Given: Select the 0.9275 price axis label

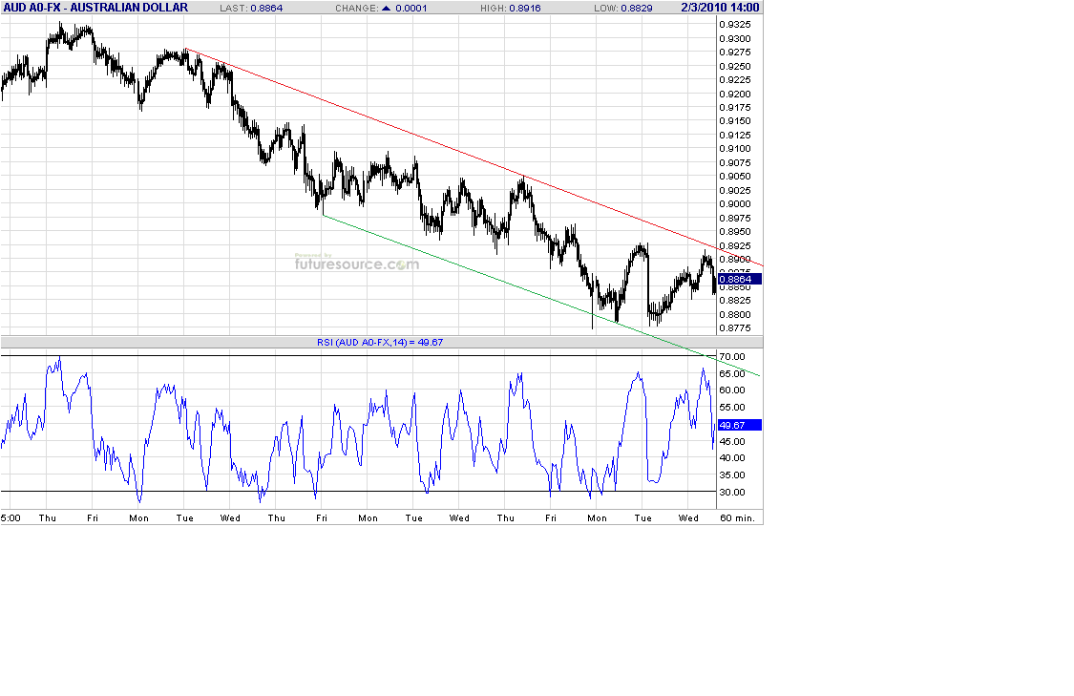Looking at the screenshot, I should point(735,53).
